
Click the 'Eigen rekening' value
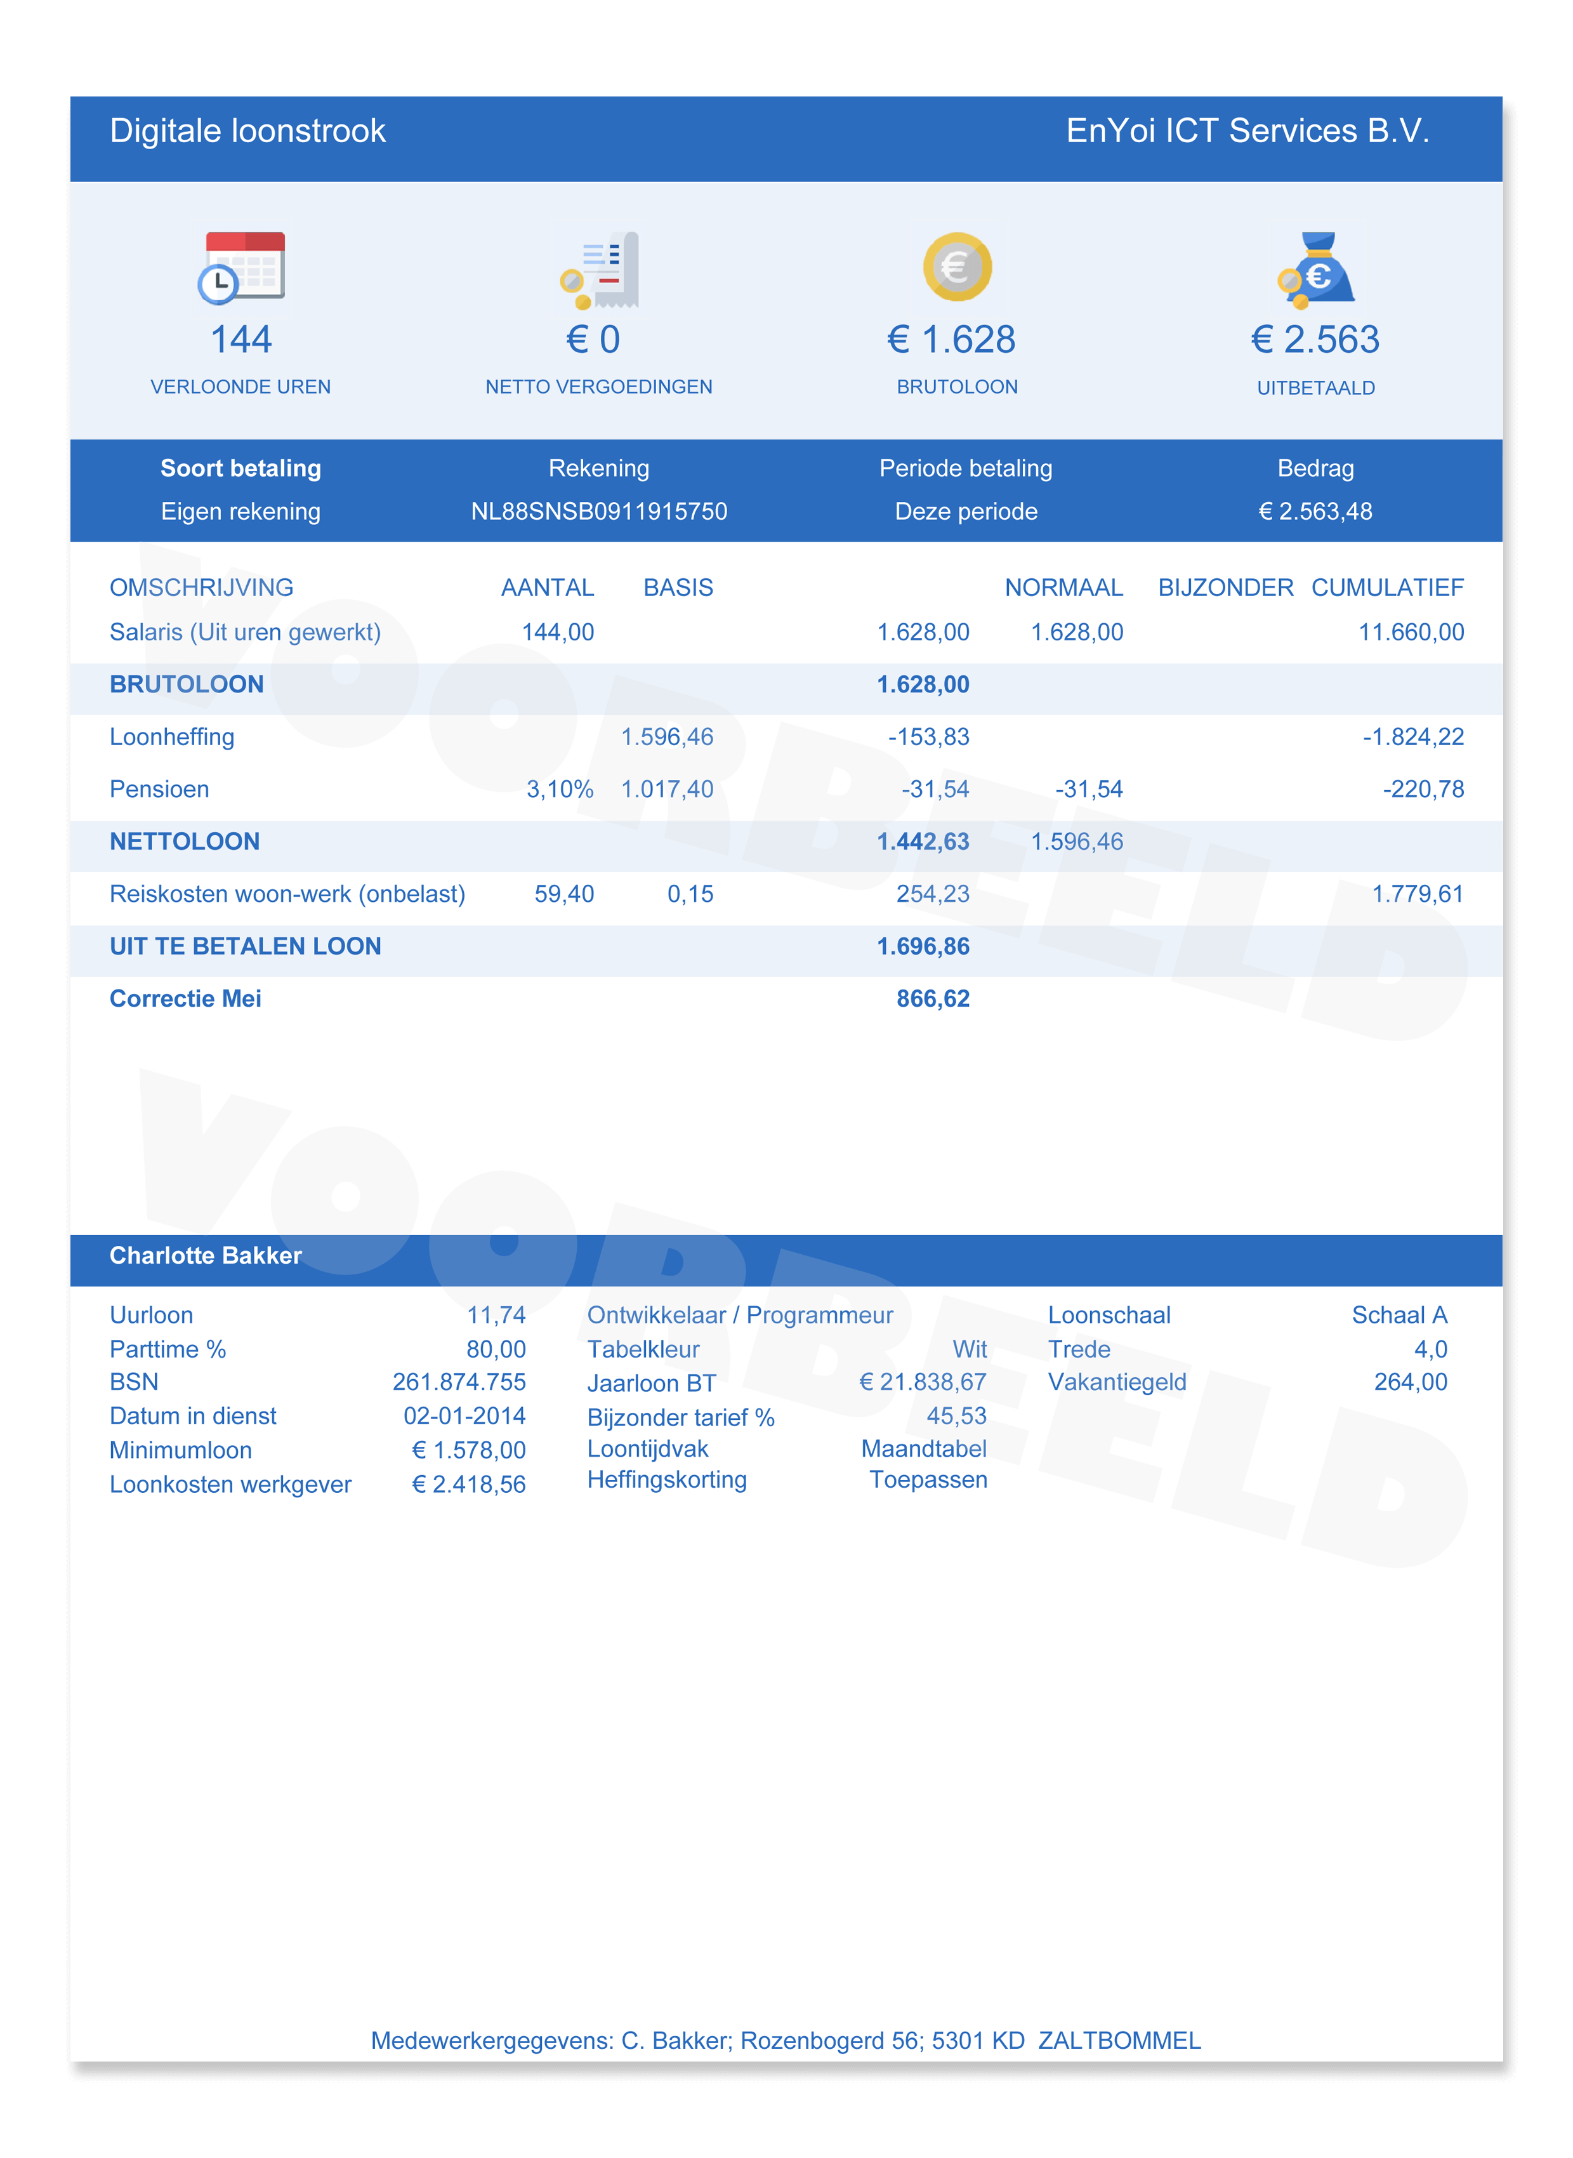click(x=241, y=512)
